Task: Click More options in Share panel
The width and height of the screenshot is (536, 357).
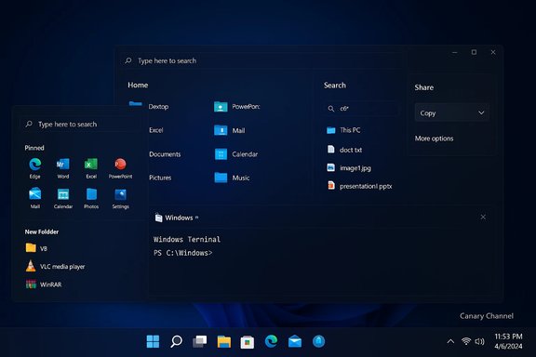Action: click(435, 139)
